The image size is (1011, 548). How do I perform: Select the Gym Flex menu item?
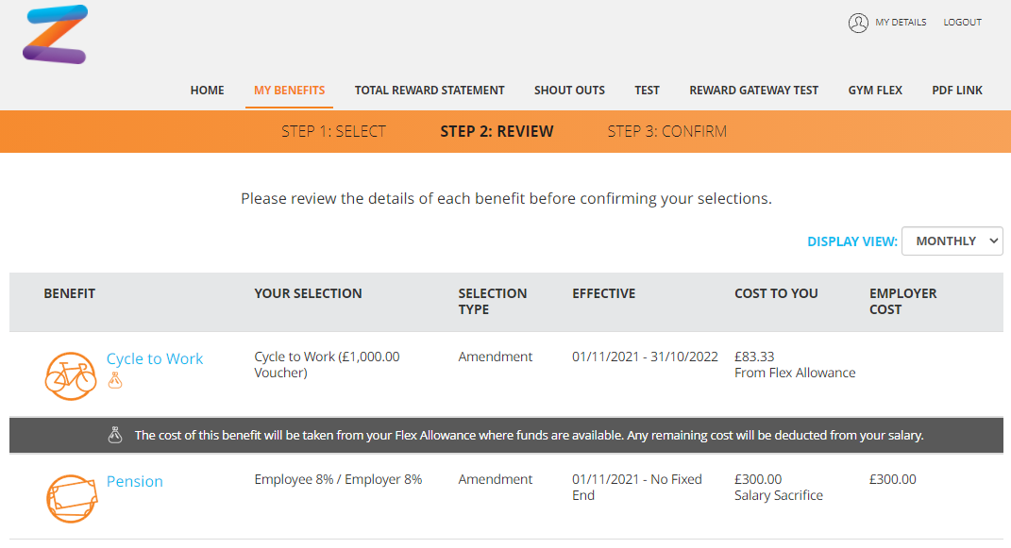(875, 91)
